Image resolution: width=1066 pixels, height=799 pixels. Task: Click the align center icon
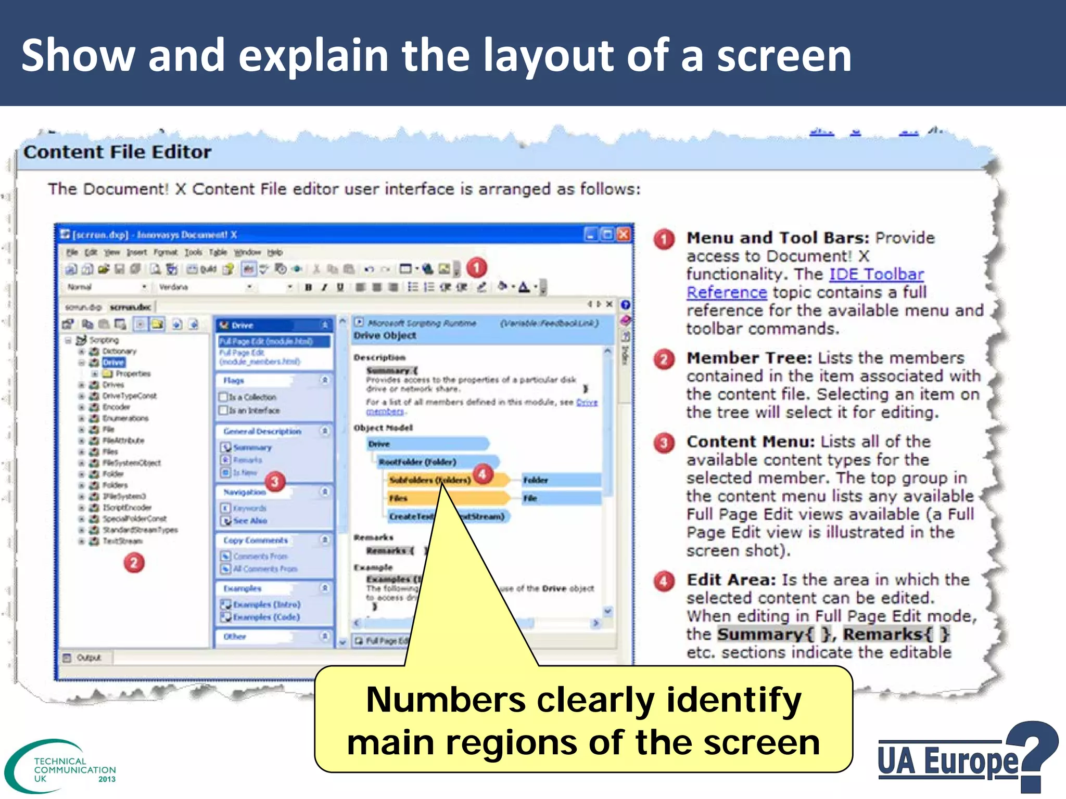[x=377, y=287]
